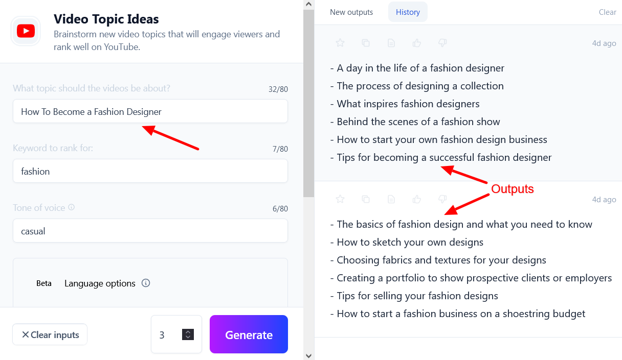Click the video topic input field
The width and height of the screenshot is (622, 360).
[x=150, y=111]
